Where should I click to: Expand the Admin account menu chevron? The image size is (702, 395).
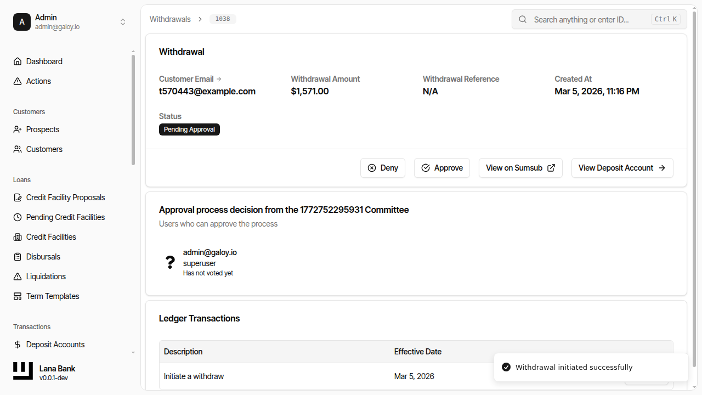123,22
